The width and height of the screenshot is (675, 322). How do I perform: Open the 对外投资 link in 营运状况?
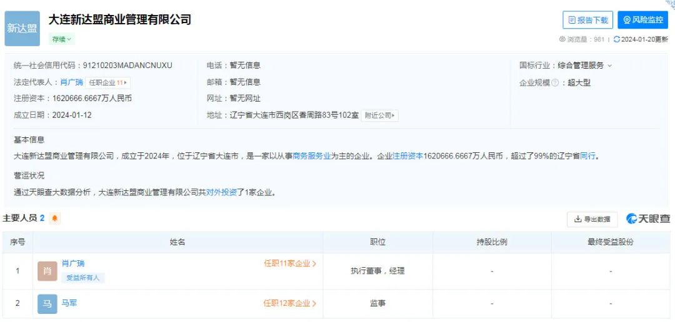tap(222, 192)
